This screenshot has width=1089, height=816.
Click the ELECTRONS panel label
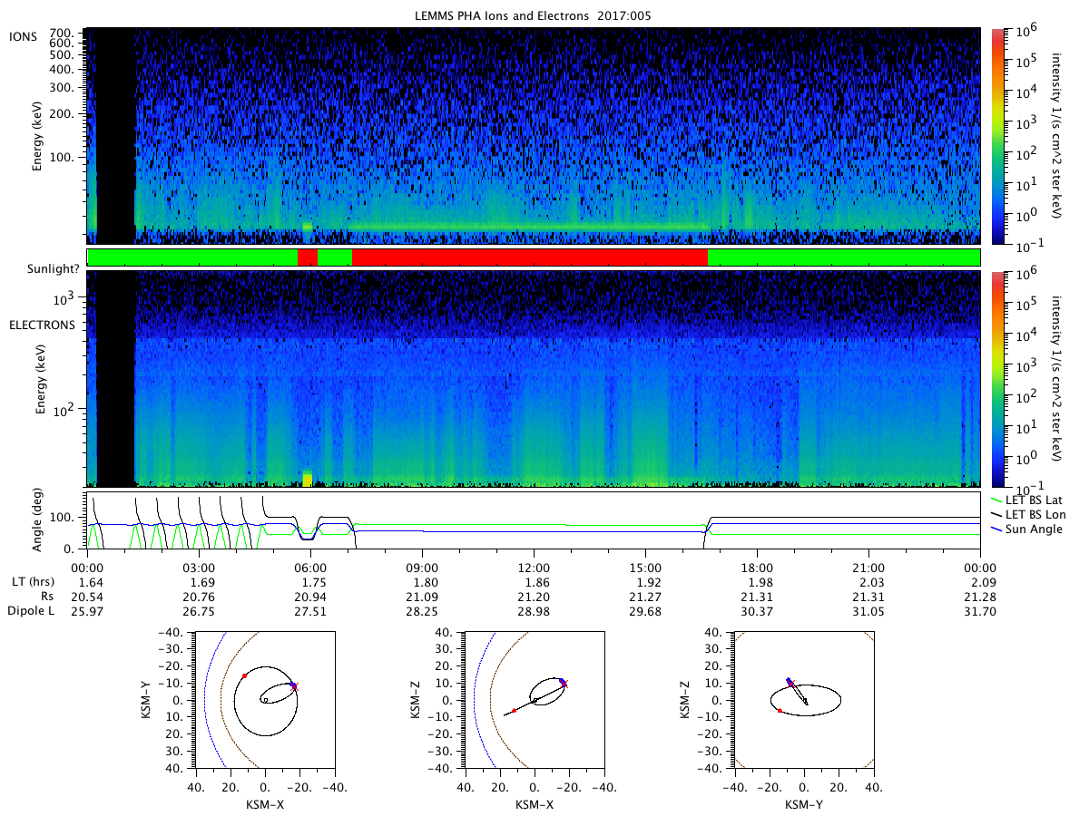(x=43, y=324)
